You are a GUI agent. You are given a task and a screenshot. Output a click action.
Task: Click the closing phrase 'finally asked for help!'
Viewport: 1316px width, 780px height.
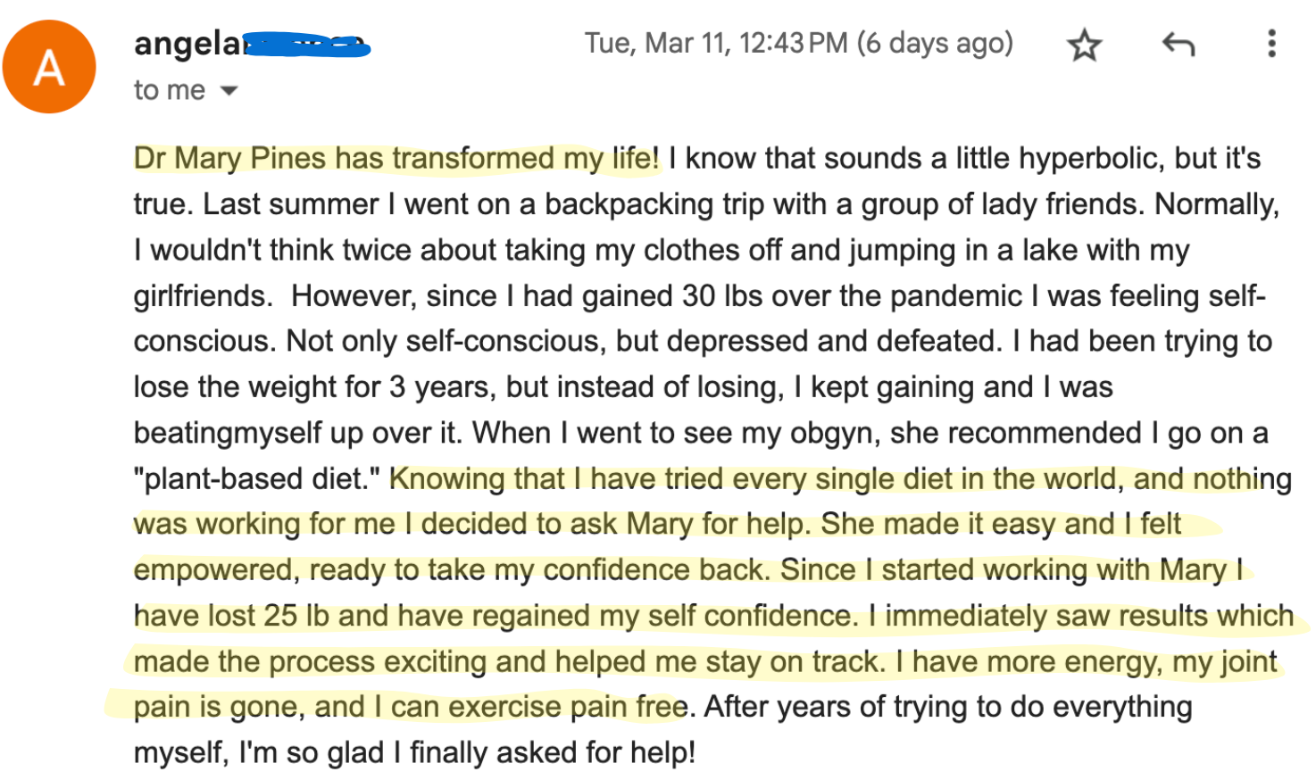coord(552,753)
